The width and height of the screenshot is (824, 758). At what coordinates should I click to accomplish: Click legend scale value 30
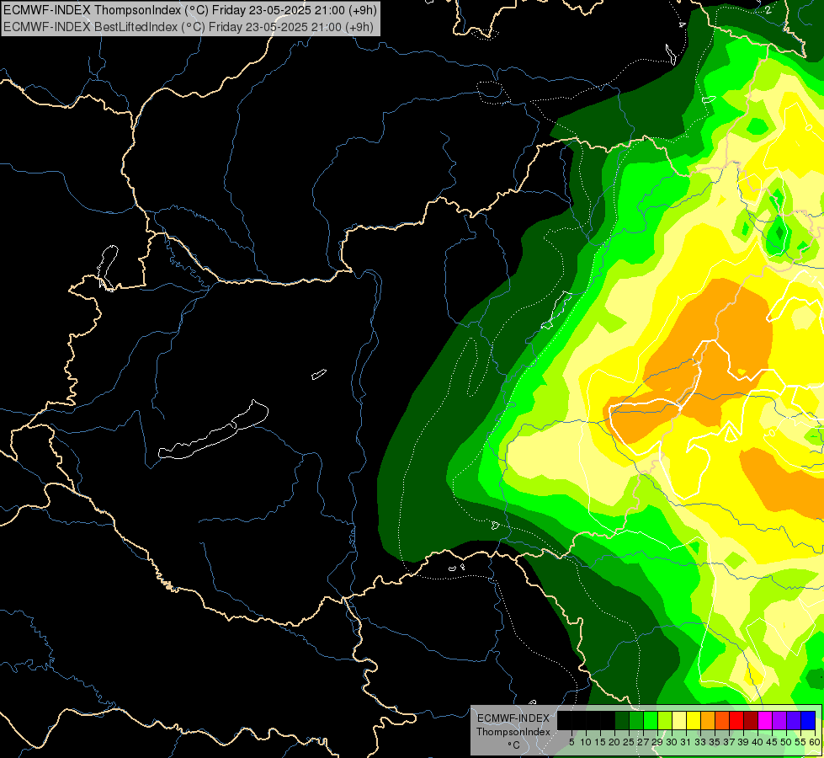pos(672,742)
